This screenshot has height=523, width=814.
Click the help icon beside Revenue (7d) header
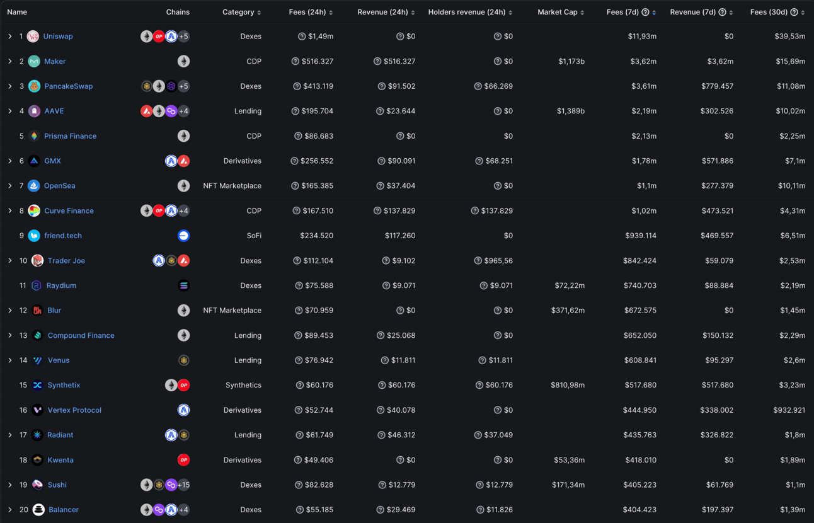click(x=722, y=12)
